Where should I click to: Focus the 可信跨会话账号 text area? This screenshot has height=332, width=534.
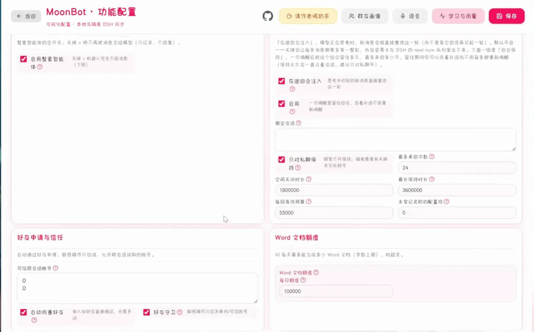point(138,288)
